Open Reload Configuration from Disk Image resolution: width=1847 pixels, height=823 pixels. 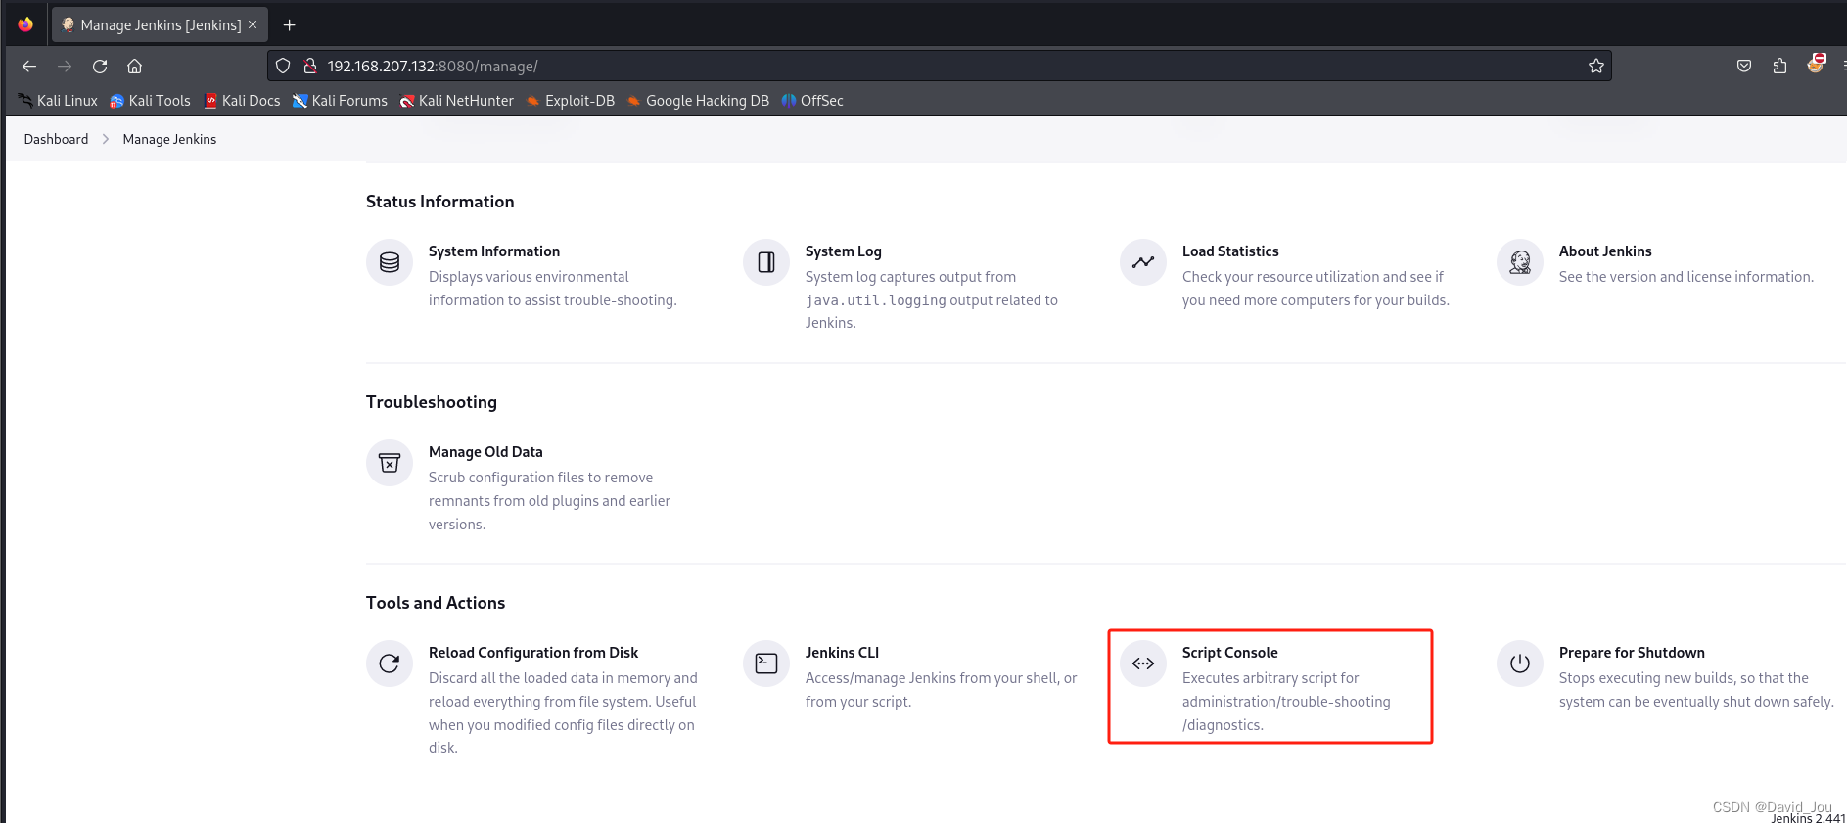point(533,653)
